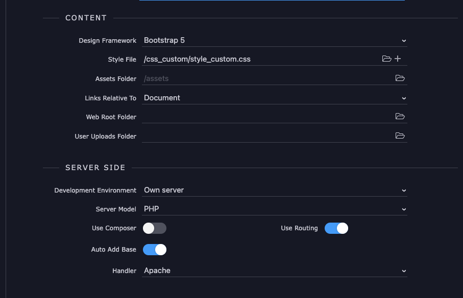This screenshot has width=463, height=298.
Task: Open folder browser for Assets Folder
Action: tap(400, 78)
